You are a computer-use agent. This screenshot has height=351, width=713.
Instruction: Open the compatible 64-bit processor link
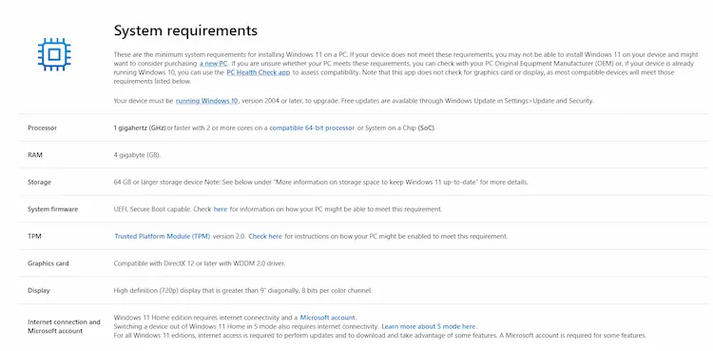coord(312,128)
